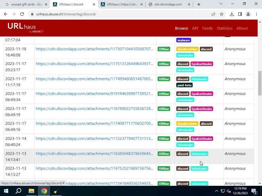Toggle the Chrome side panel icon
This screenshot has height=196, width=262.
pyautogui.click(x=240, y=14)
